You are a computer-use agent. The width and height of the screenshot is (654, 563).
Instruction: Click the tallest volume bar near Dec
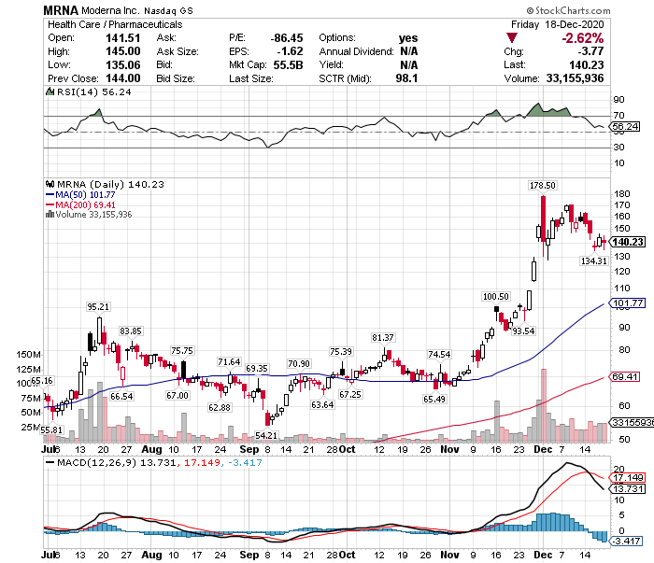click(543, 405)
